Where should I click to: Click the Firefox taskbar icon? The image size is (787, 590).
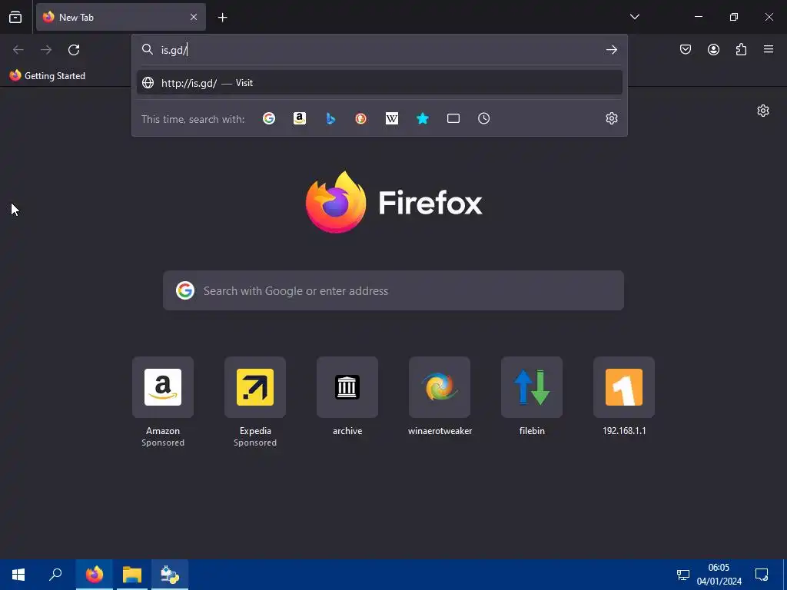(94, 575)
